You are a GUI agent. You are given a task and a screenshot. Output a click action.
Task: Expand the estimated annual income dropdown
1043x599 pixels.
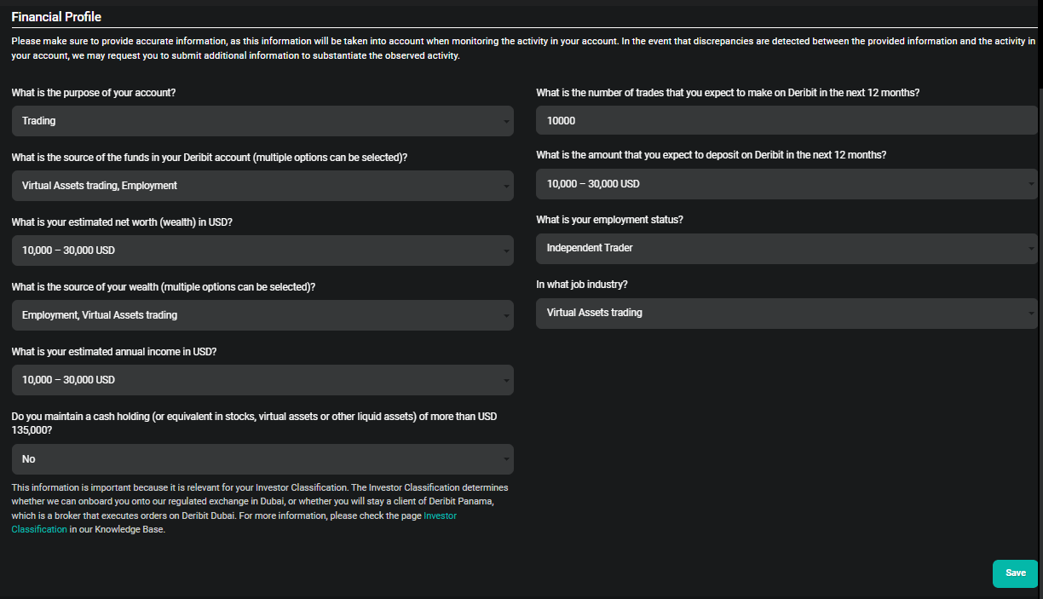262,379
